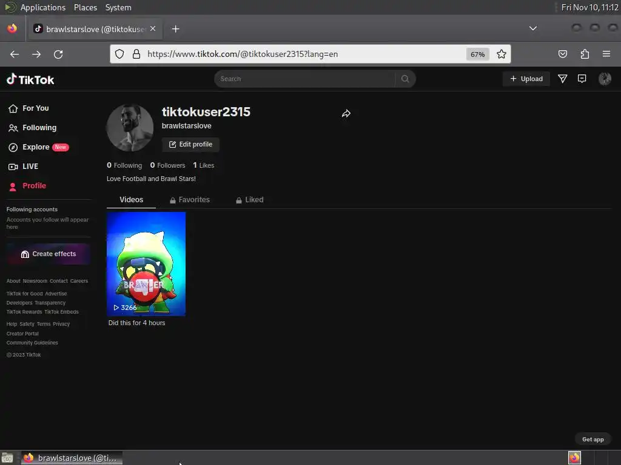Click the large profile picture

pyautogui.click(x=130, y=128)
